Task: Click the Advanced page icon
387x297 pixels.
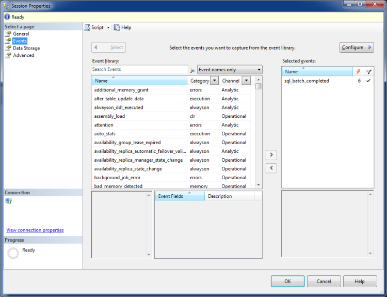Action: (x=8, y=55)
